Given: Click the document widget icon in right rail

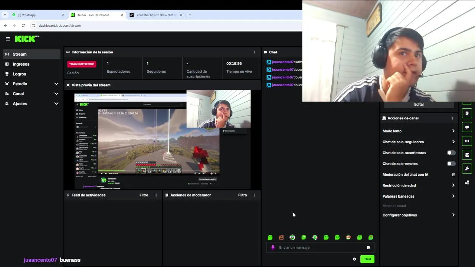Looking at the screenshot, I should (x=467, y=113).
